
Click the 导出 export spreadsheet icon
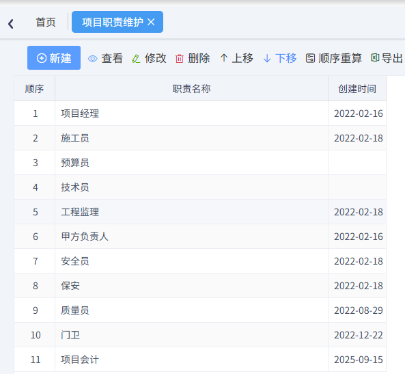pos(375,57)
